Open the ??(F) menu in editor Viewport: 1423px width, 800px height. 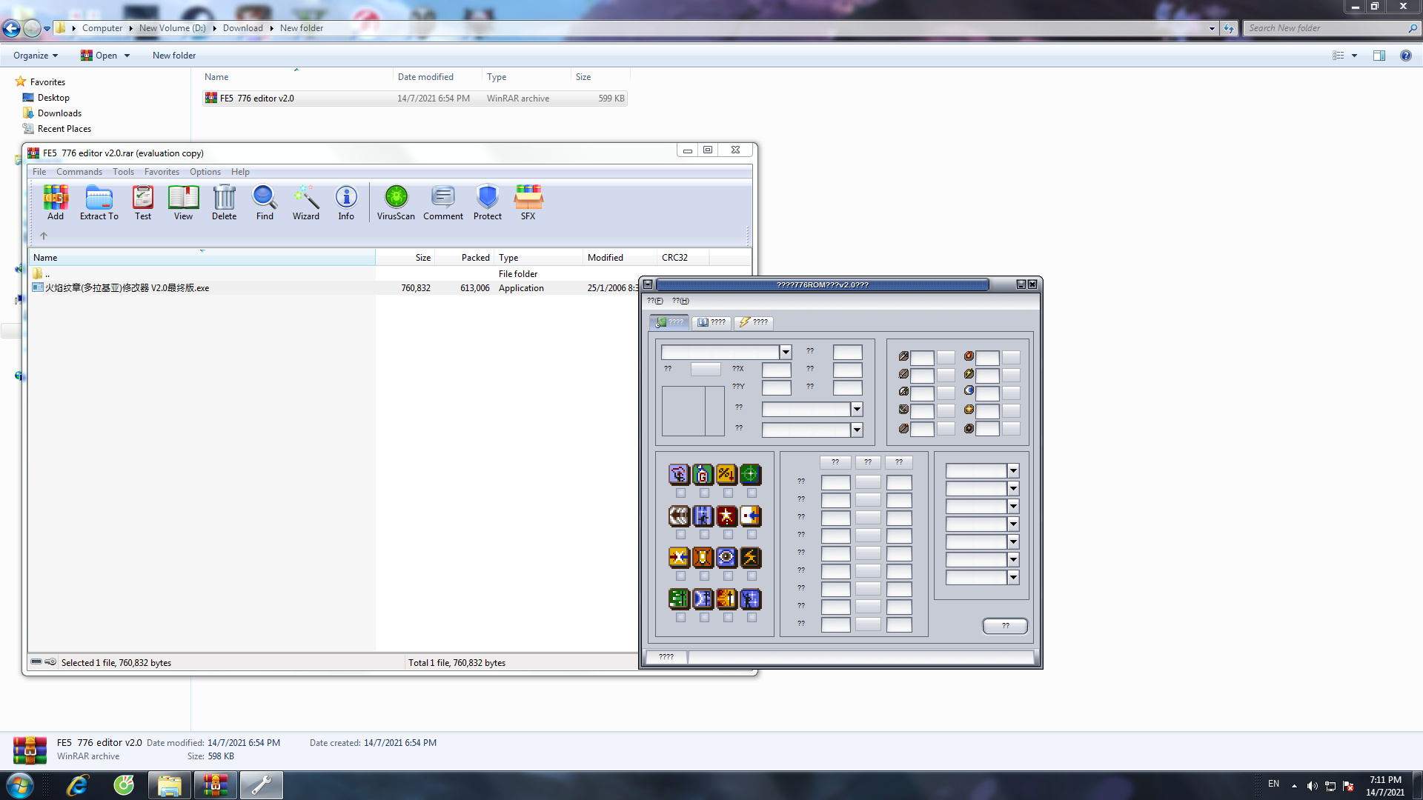(x=655, y=301)
